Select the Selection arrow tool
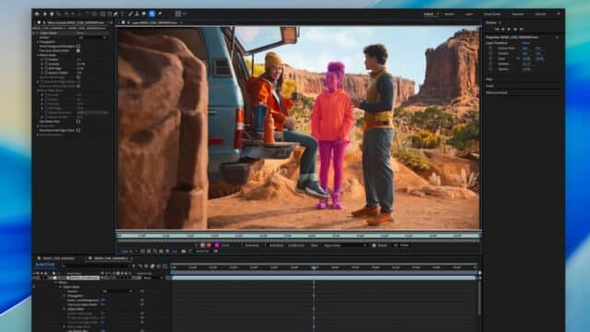 (x=45, y=14)
